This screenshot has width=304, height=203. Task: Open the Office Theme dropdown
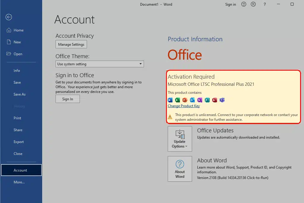(x=100, y=64)
